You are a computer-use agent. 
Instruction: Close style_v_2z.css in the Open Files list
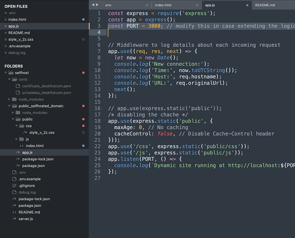pyautogui.click(x=6, y=39)
